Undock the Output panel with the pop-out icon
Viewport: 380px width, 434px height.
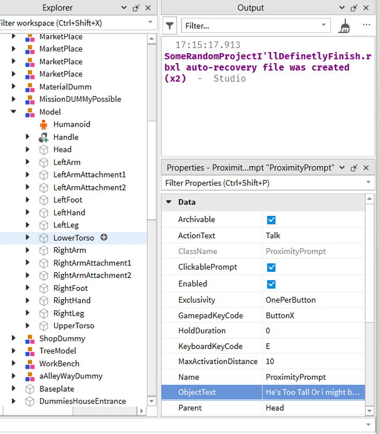354,8
